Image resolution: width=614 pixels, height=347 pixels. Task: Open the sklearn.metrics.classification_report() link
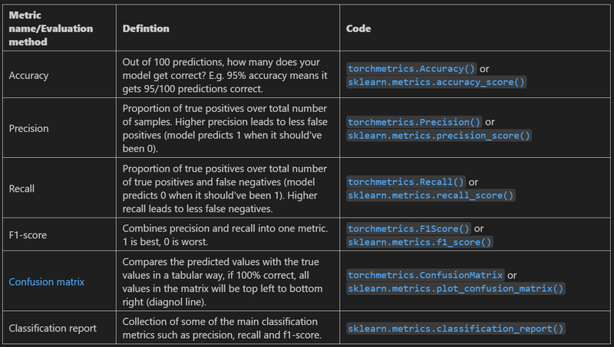pyautogui.click(x=456, y=329)
